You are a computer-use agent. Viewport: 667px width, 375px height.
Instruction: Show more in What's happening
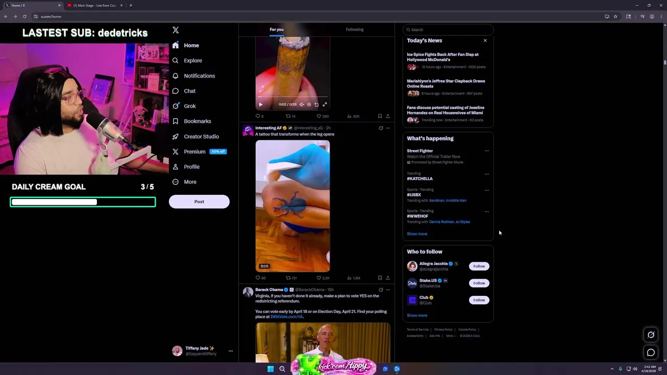[417, 234]
